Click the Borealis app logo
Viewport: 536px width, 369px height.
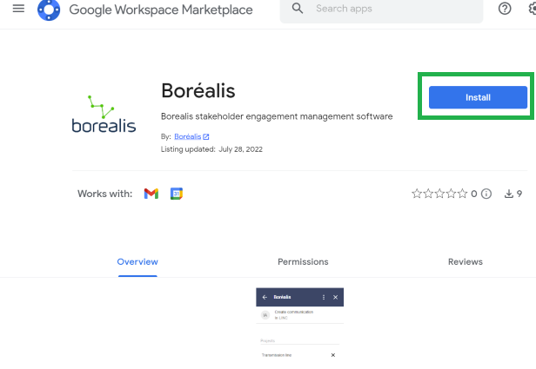click(104, 114)
